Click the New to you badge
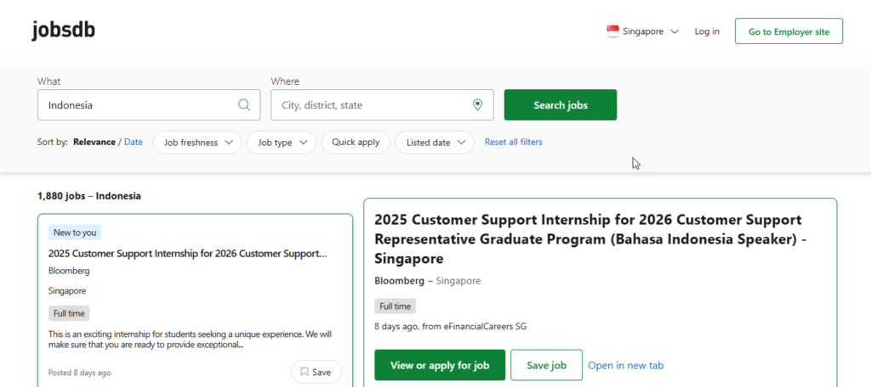This screenshot has height=387, width=871. click(x=75, y=233)
